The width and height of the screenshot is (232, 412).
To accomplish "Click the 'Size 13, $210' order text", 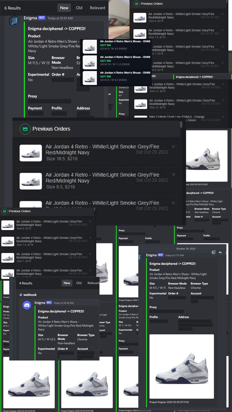I will click(158, 91).
